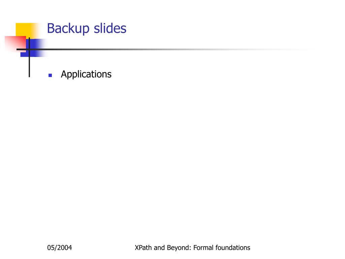This screenshot has height=259, width=345.
Task: Click the crossing point of black lines
Action: [29, 49]
